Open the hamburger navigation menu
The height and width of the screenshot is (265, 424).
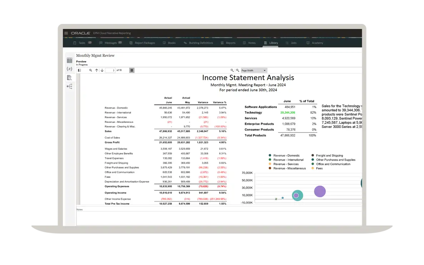click(66, 33)
